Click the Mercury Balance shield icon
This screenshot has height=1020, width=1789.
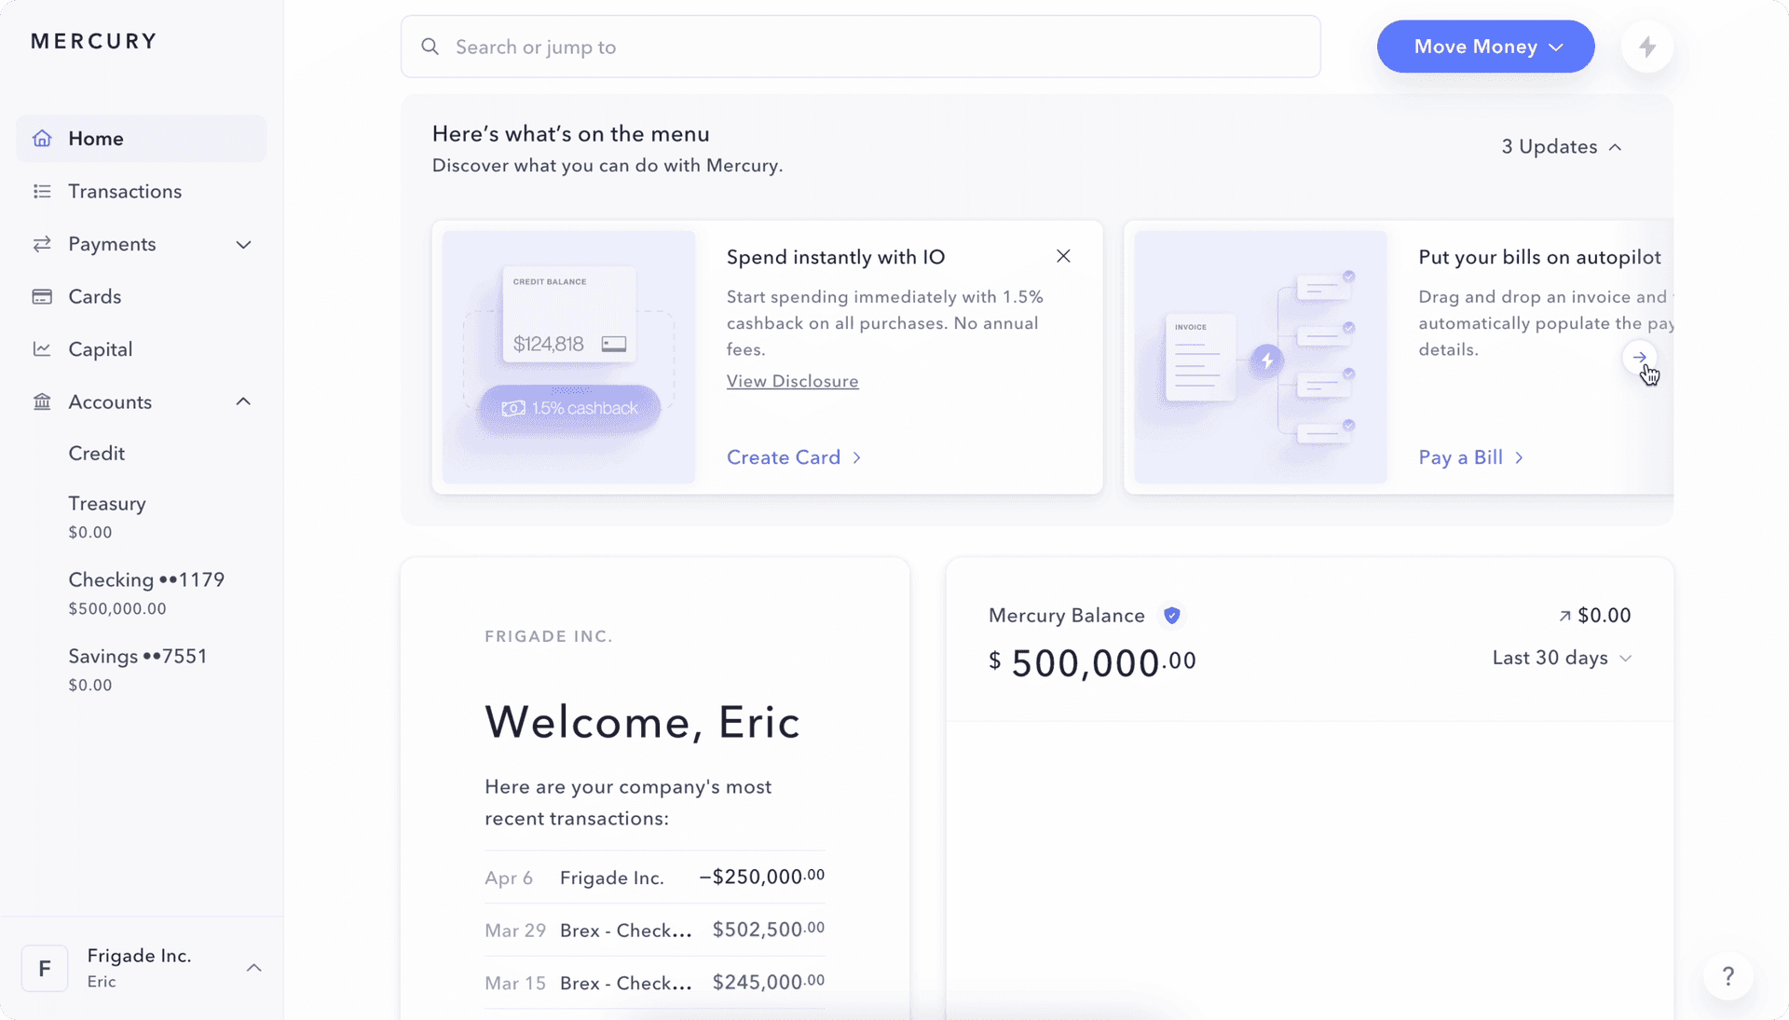1171,615
